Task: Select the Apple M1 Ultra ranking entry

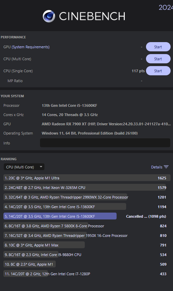Action: (x=87, y=178)
